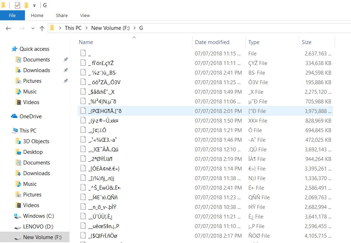Select the highlighted file modified 2:01 PM
Image resolution: width=351 pixels, height=243 pixels.
click(x=205, y=111)
